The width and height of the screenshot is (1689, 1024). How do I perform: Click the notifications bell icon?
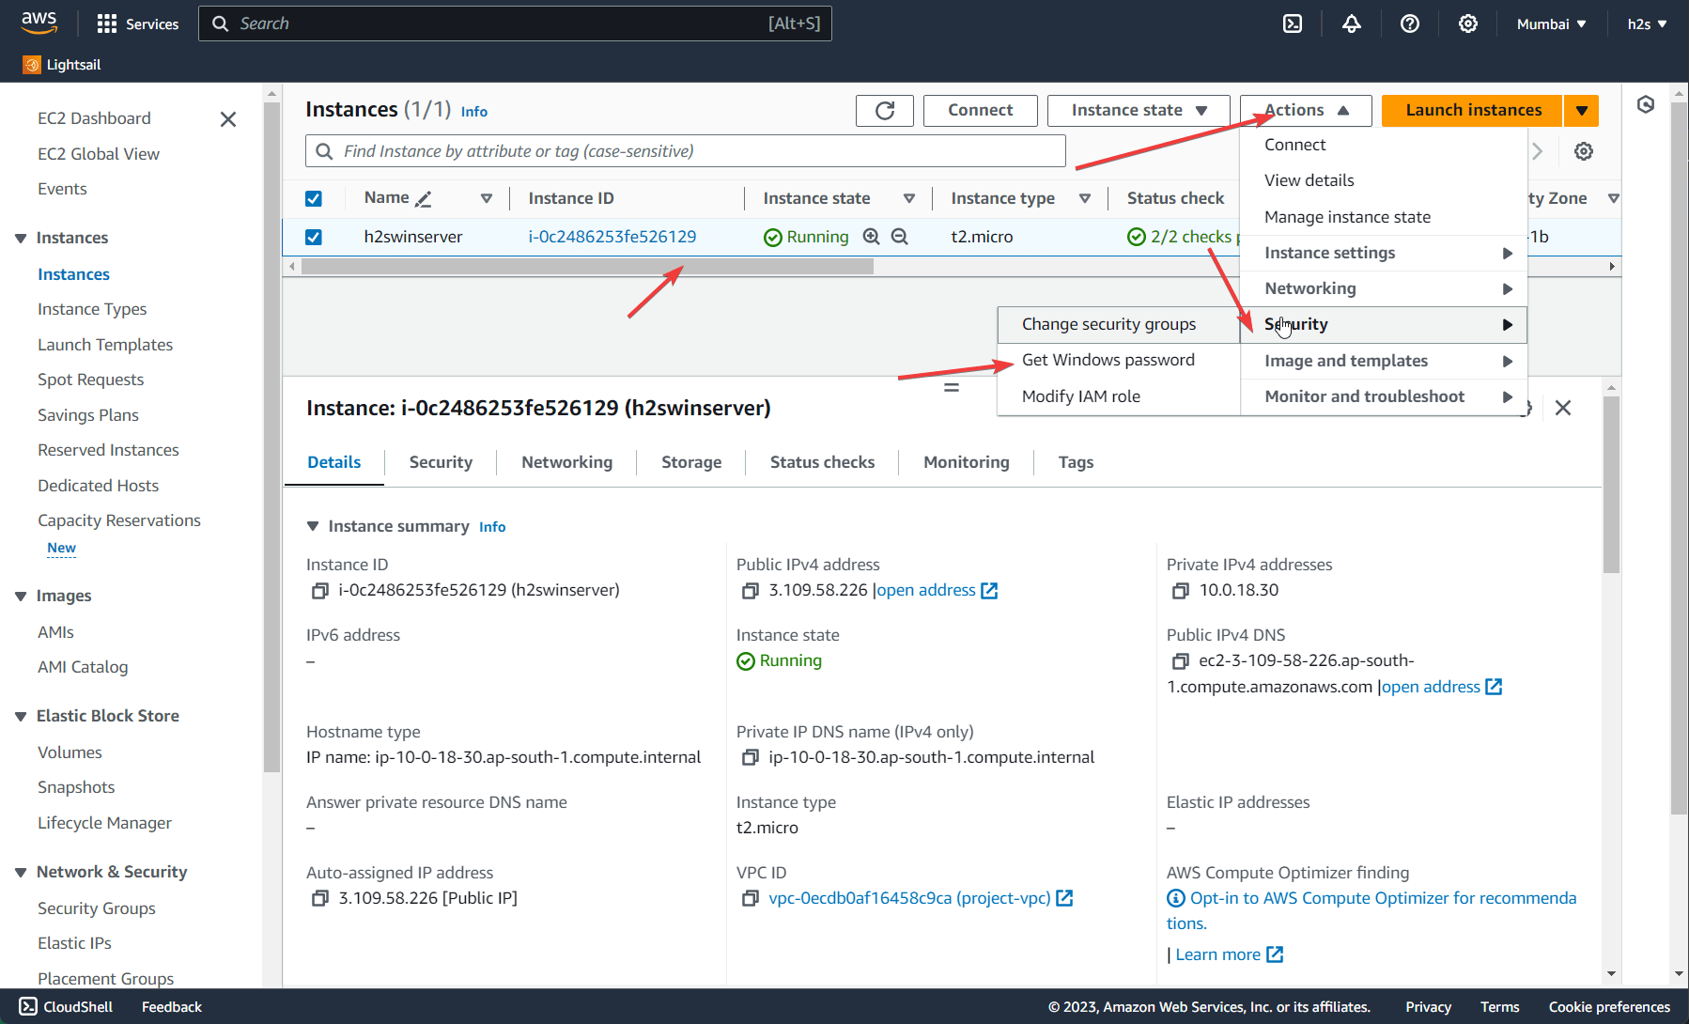pyautogui.click(x=1351, y=23)
